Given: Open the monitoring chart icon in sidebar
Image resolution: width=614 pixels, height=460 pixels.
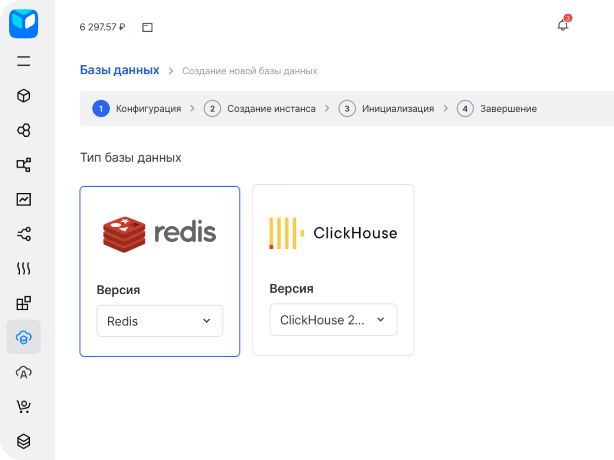Looking at the screenshot, I should (x=23, y=199).
